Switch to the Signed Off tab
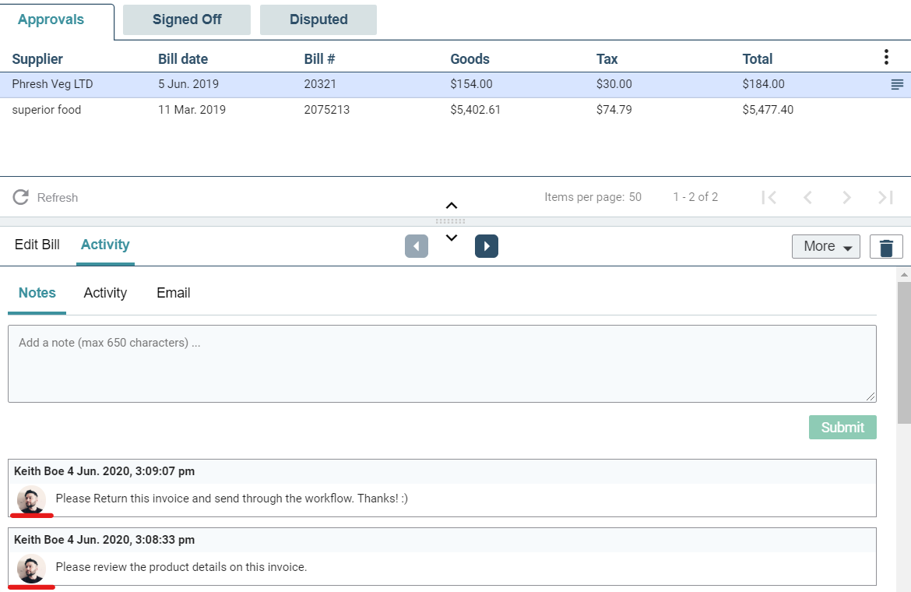 (x=187, y=19)
